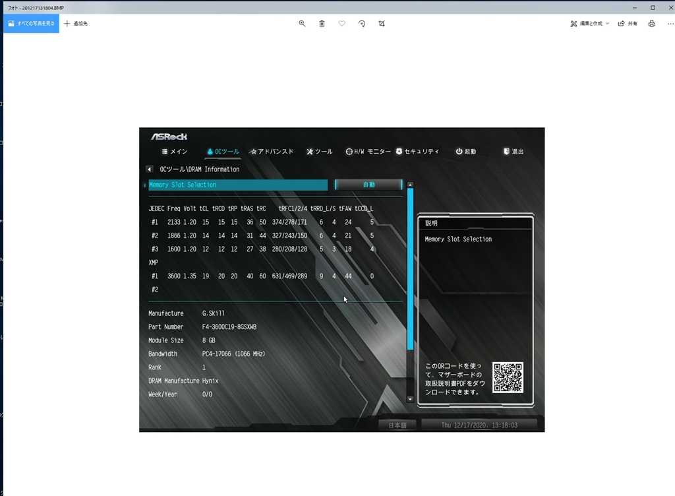Open the crop tool icon
The width and height of the screenshot is (675, 496).
pyautogui.click(x=382, y=24)
